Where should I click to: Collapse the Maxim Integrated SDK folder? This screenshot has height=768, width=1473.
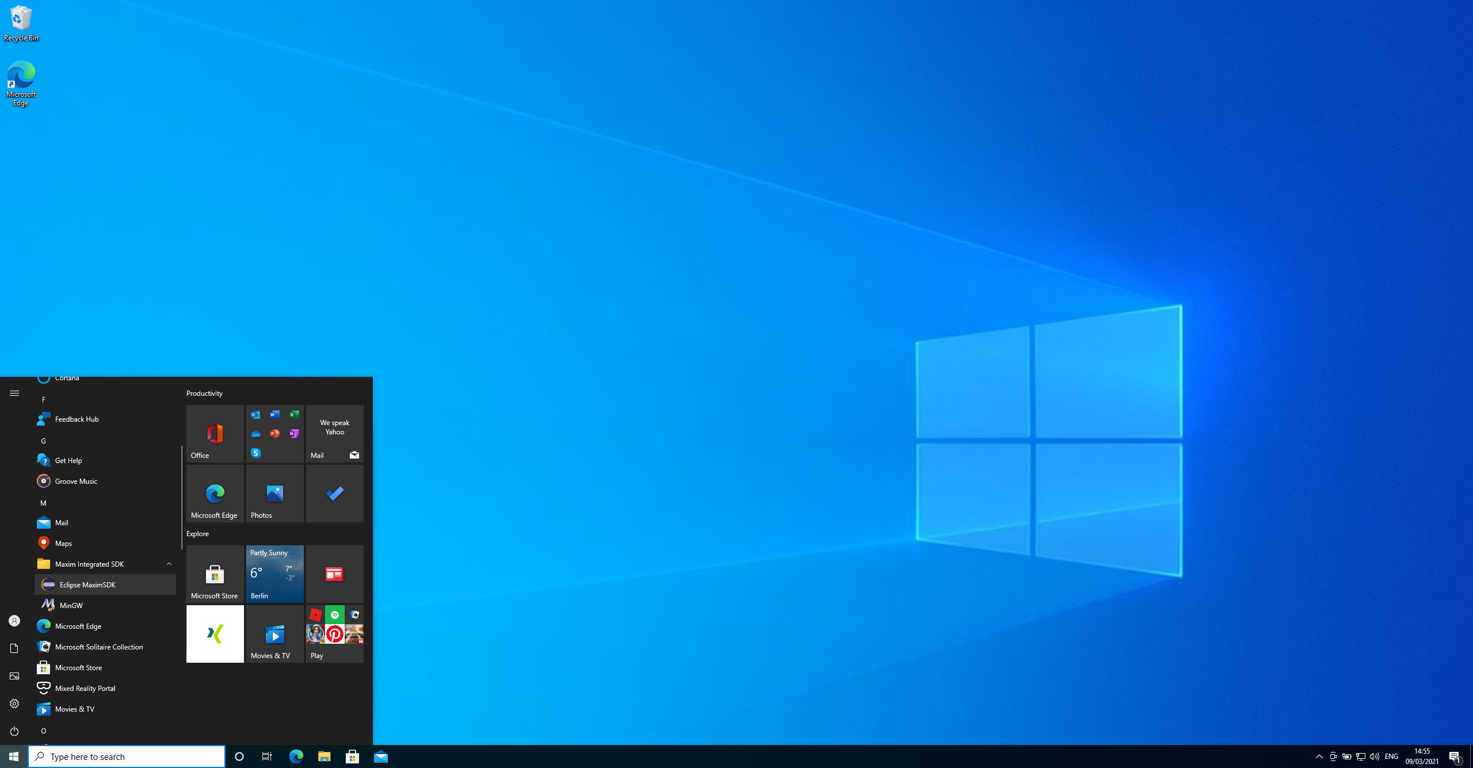click(x=169, y=564)
